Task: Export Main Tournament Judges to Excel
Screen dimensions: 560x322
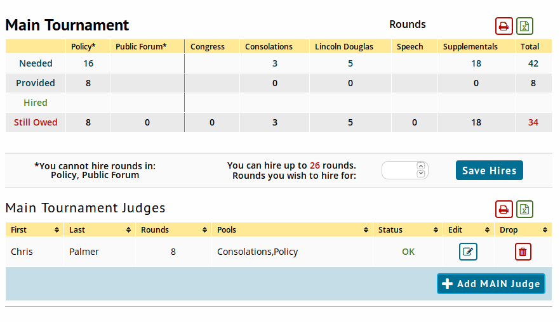Action: tap(524, 209)
